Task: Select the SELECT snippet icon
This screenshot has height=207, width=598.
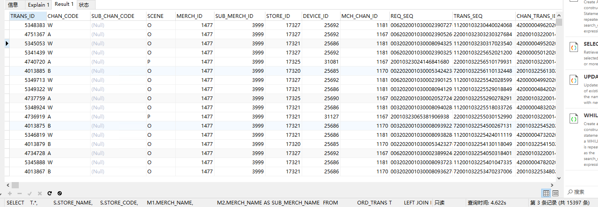Action: (574, 47)
